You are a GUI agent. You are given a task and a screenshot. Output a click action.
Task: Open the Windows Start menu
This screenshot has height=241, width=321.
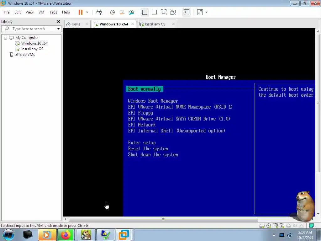(x=8, y=235)
